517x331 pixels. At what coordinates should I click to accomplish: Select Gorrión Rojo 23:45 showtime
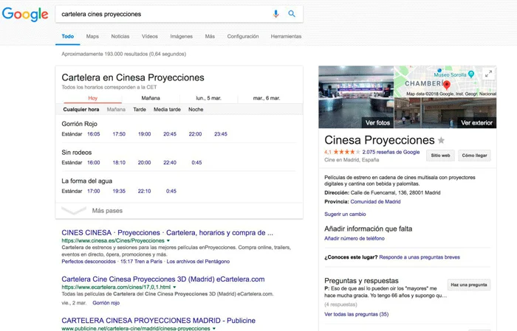coord(221,134)
